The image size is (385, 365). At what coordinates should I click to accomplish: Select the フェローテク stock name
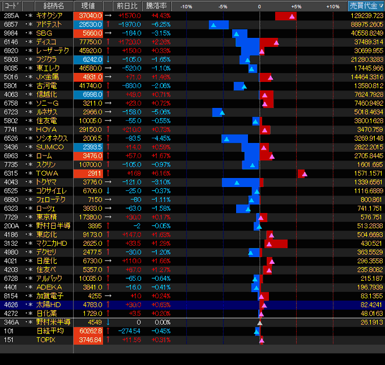[x=51, y=199]
